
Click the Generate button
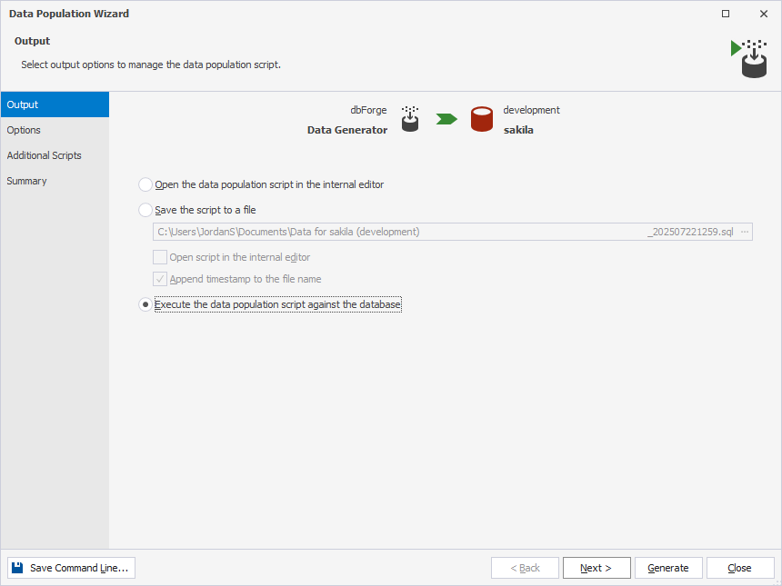668,568
